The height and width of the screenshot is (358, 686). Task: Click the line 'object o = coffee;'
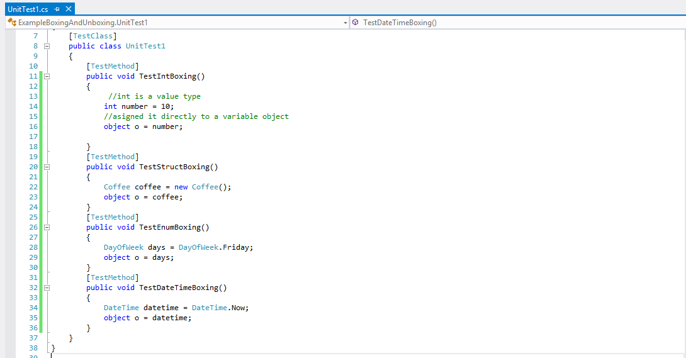point(143,197)
